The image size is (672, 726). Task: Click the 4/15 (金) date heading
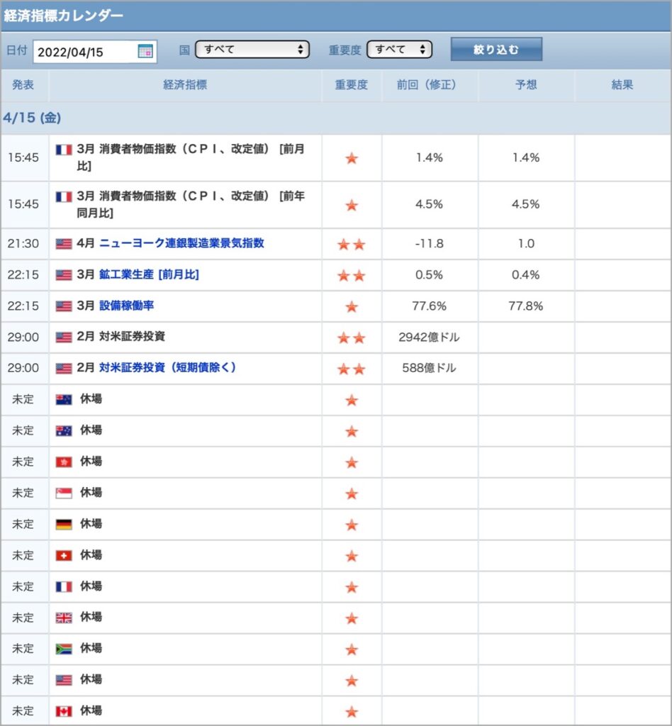(32, 118)
